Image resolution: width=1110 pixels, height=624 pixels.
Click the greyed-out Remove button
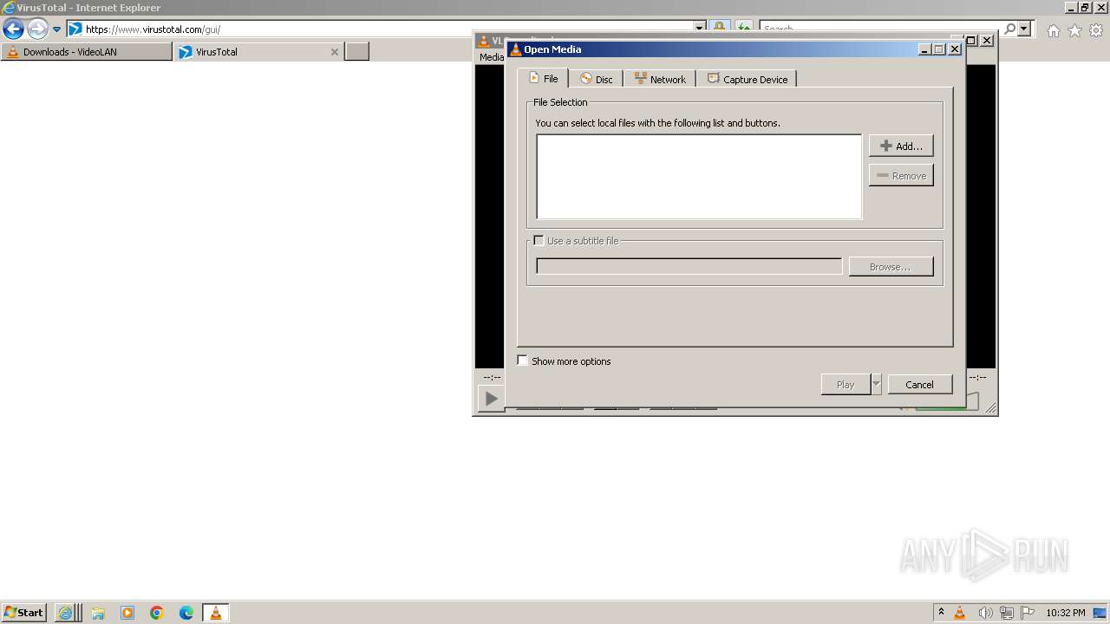901,175
